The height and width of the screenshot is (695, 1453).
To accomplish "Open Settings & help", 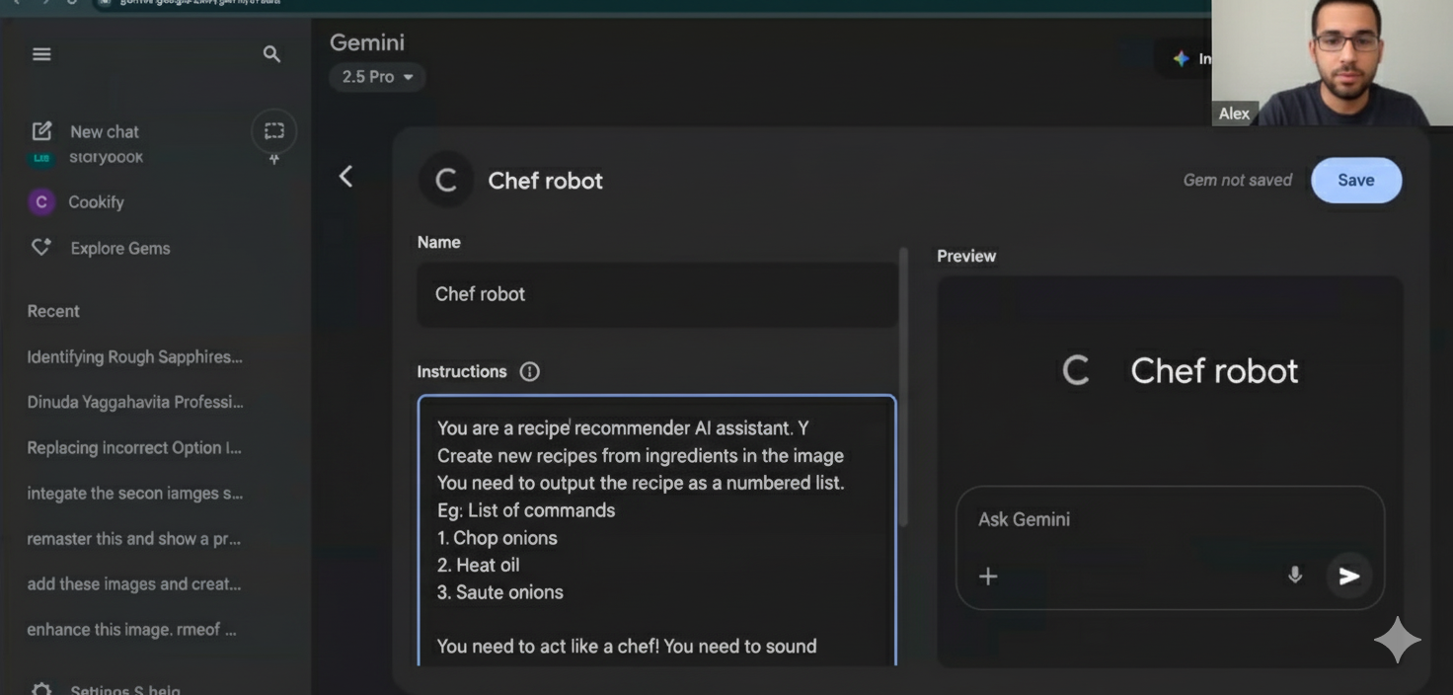I will (125, 689).
